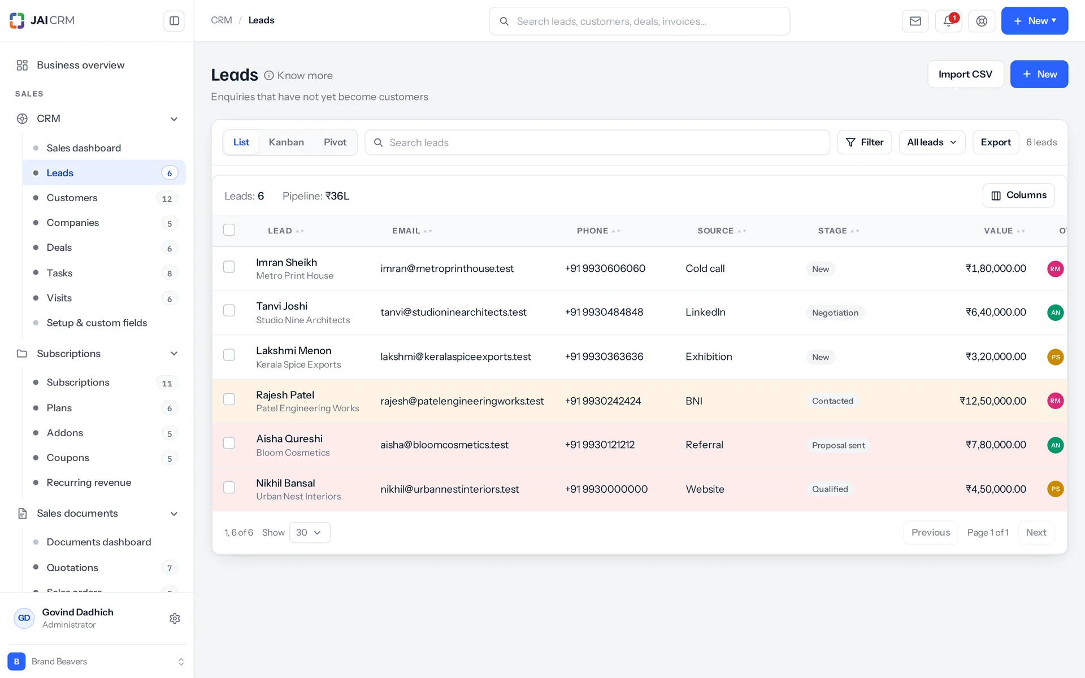
Task: Click the JAI CRM logo
Action: coord(42,20)
